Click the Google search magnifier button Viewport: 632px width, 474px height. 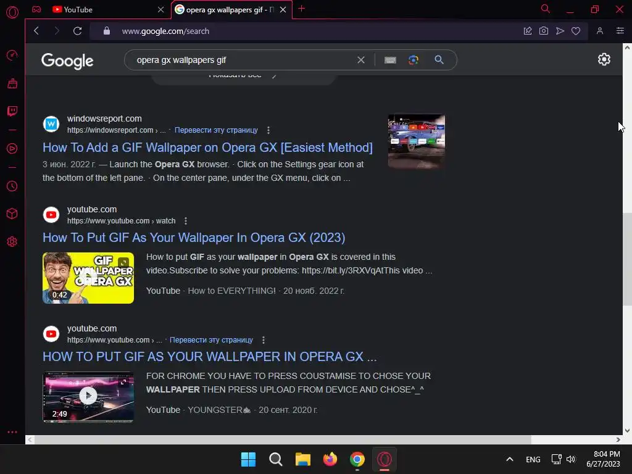439,60
